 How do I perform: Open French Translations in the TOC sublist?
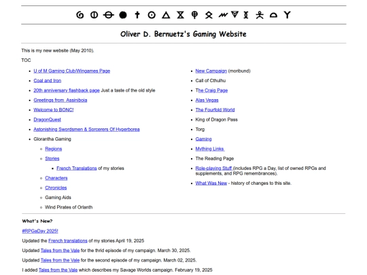click(77, 168)
